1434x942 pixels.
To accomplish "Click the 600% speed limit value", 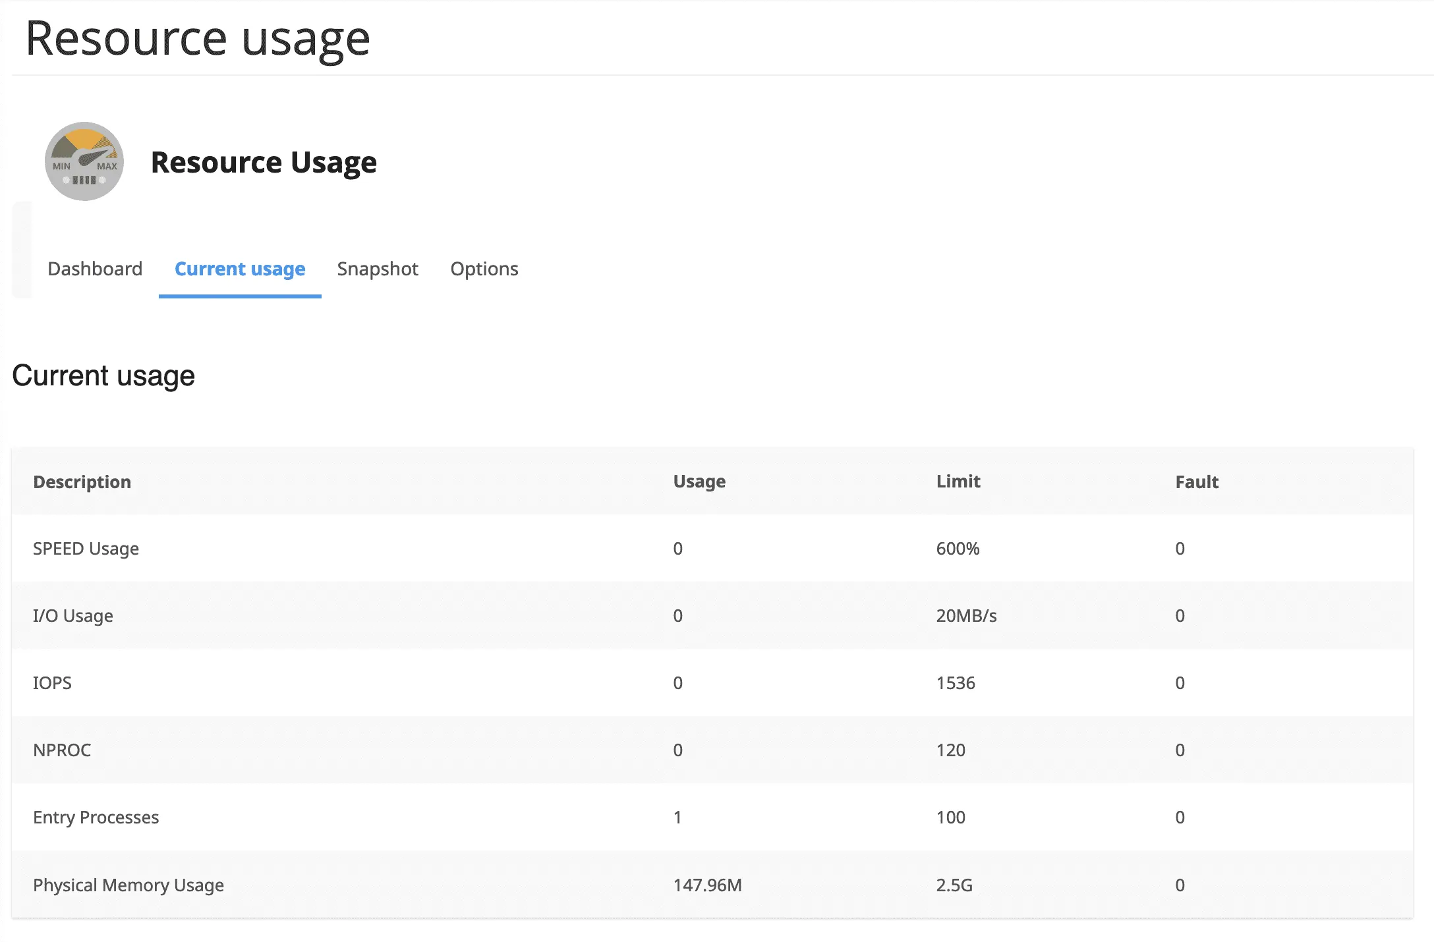I will pyautogui.click(x=958, y=549).
